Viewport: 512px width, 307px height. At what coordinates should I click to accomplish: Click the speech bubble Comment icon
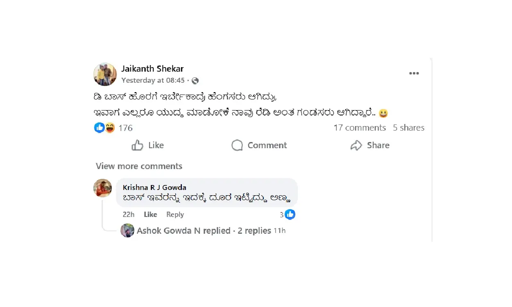coord(237,145)
